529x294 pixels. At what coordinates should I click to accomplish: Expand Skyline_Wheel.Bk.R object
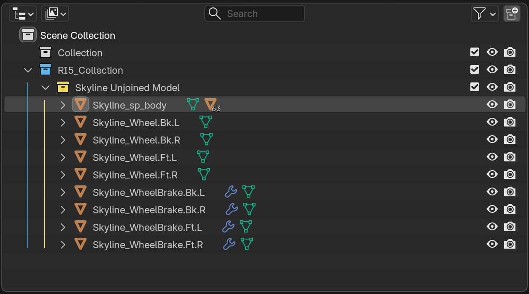point(63,140)
